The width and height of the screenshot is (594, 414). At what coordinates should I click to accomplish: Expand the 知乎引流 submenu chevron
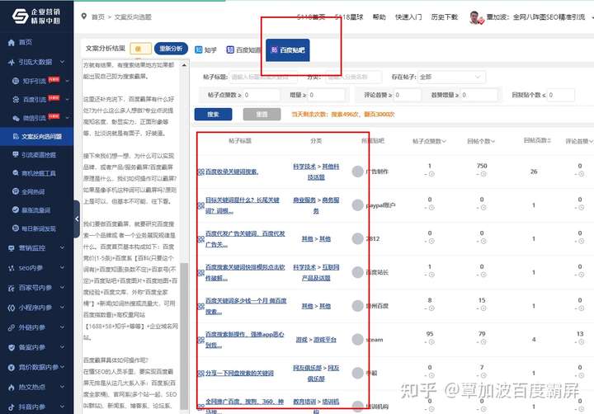tap(67, 81)
